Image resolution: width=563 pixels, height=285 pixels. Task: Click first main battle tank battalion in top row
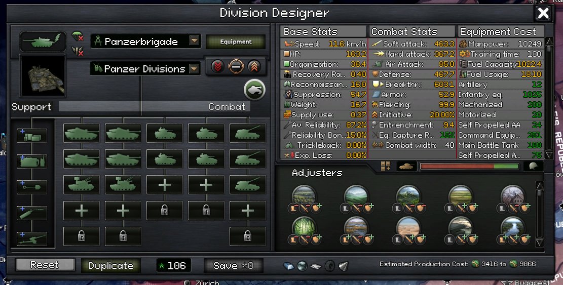pos(82,133)
